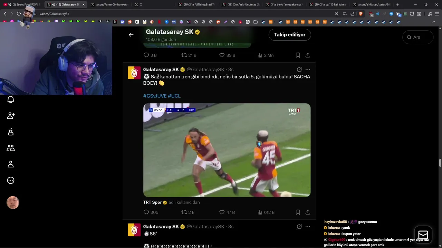Open Galatasaray SK avatar on goal tweet
Screen dimensions: 442x248
[134, 73]
